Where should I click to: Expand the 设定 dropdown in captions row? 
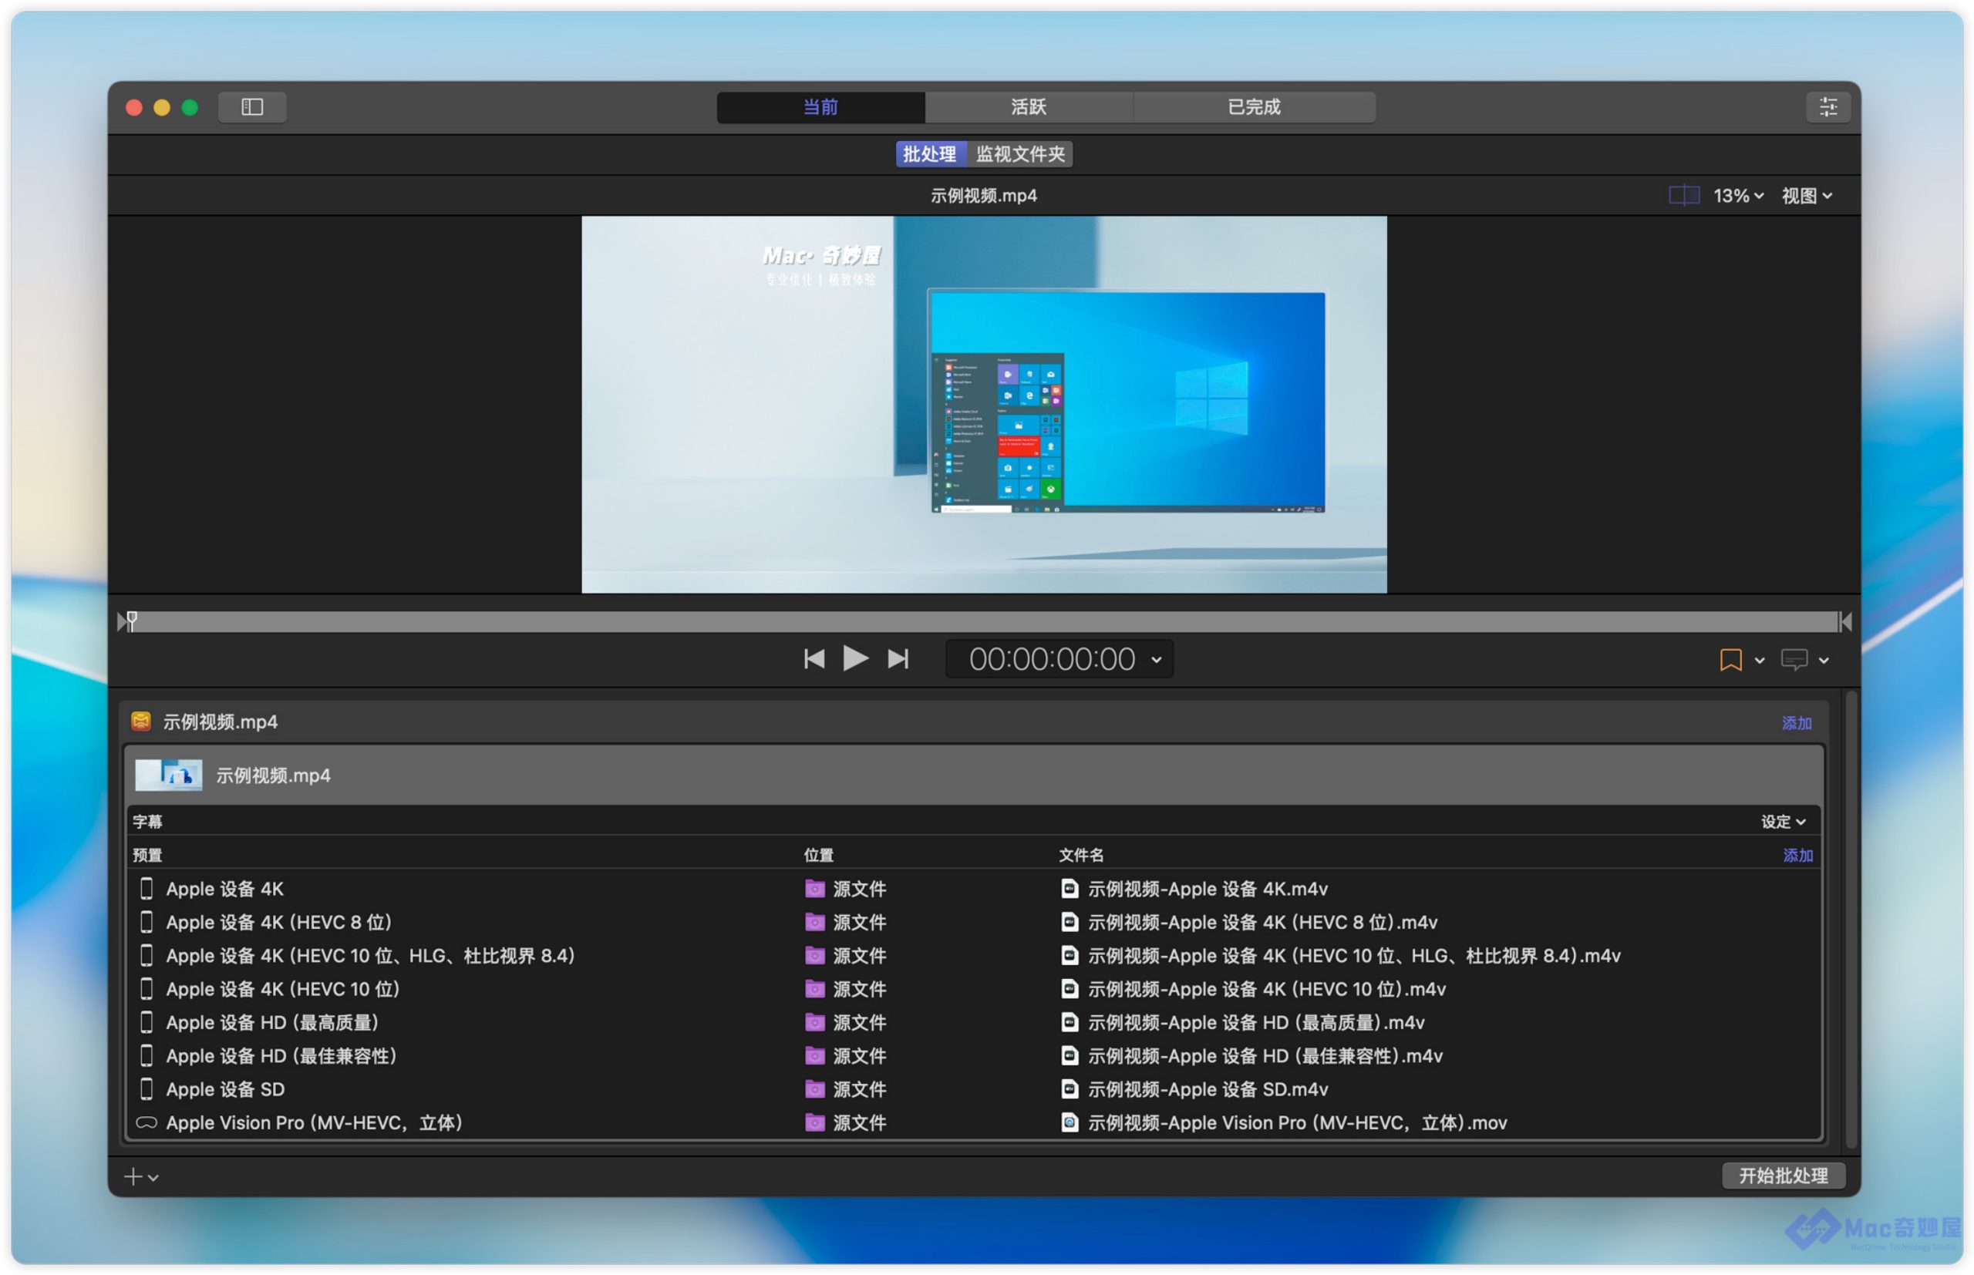click(1782, 821)
